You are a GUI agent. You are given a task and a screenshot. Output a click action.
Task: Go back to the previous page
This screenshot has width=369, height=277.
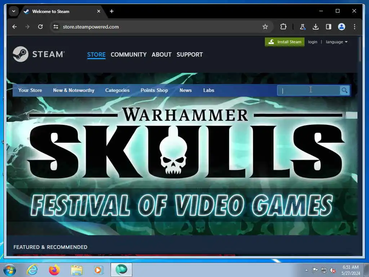click(x=14, y=27)
